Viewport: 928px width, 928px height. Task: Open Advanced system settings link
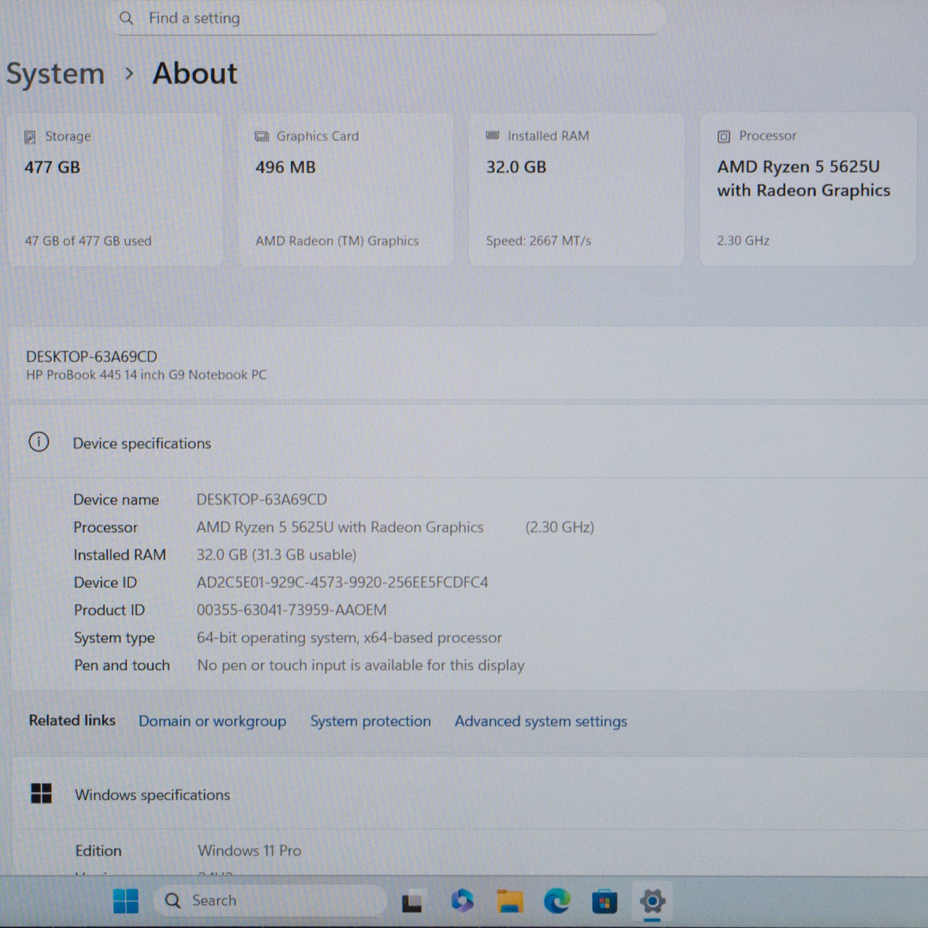pyautogui.click(x=541, y=721)
